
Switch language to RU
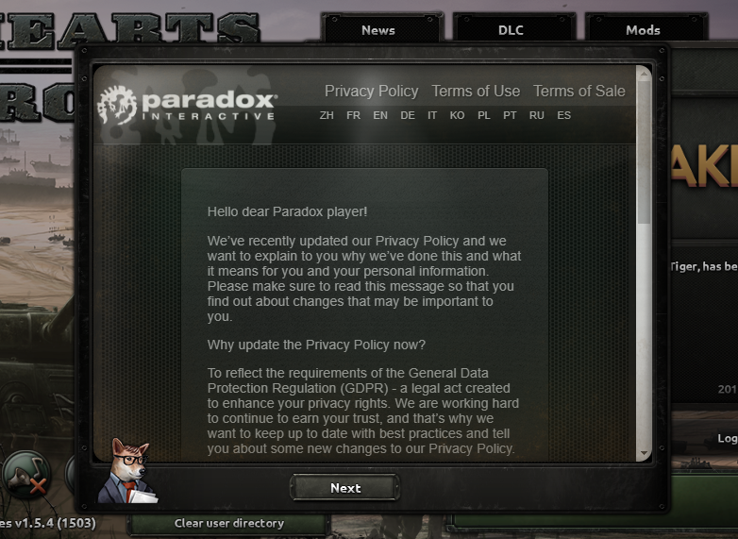[x=536, y=115]
